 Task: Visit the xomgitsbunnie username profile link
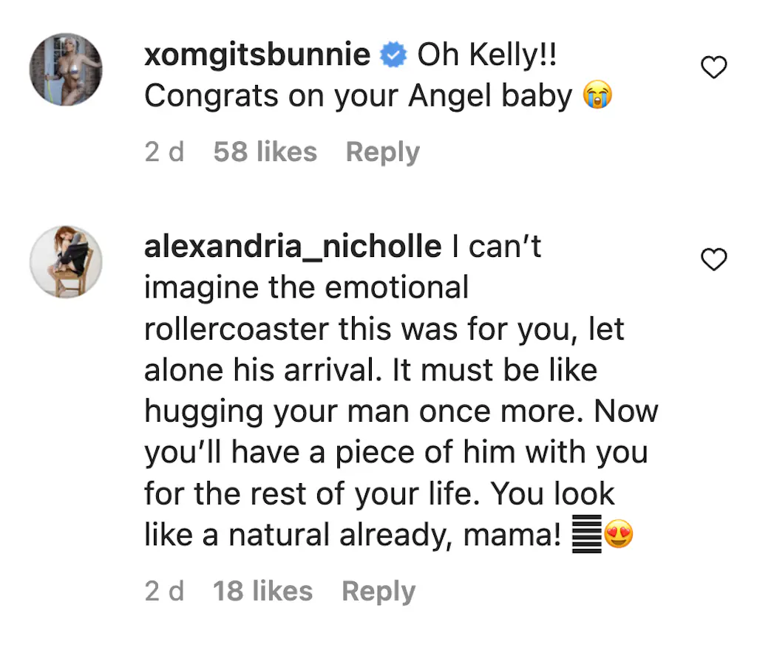tap(257, 55)
